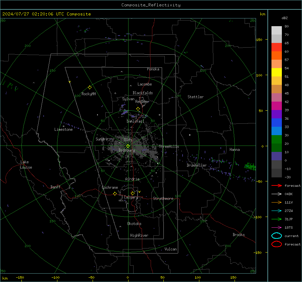The image size is (302, 282).
Task: Click the Blackfalds city label
Action: [x=143, y=93]
